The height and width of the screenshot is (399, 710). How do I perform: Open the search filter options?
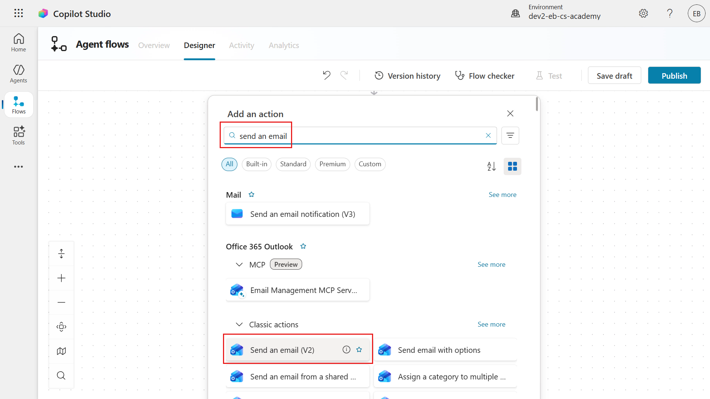(x=510, y=136)
